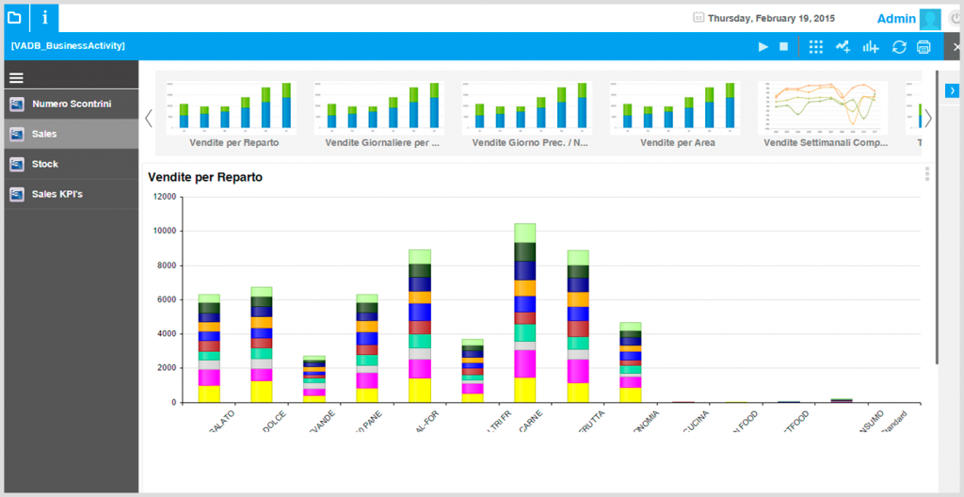Image resolution: width=964 pixels, height=497 pixels.
Task: Click the 12000 y-axis value
Action: [166, 197]
